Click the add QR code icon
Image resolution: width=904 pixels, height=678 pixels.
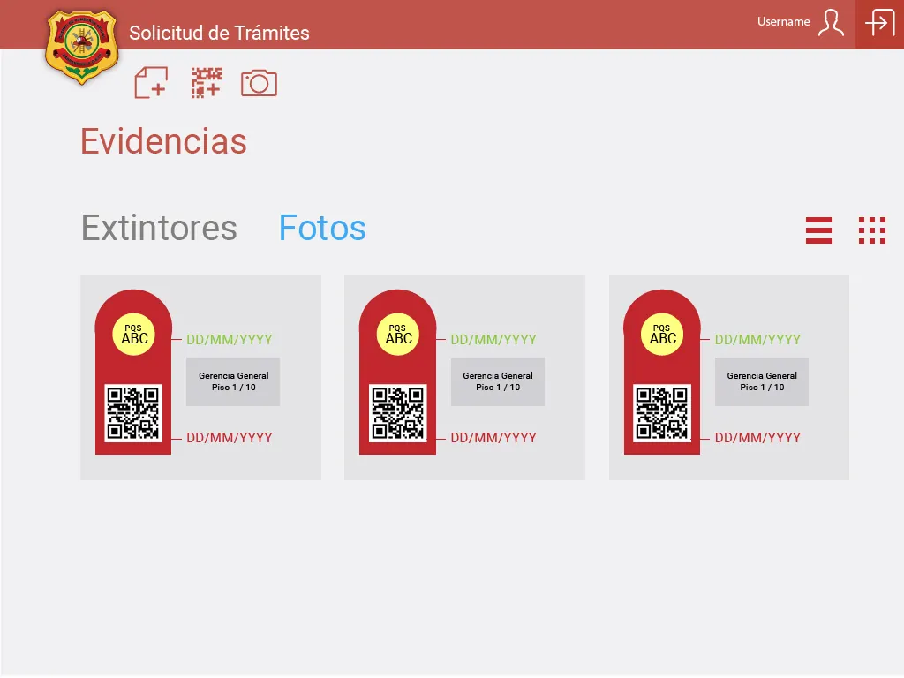click(x=207, y=82)
